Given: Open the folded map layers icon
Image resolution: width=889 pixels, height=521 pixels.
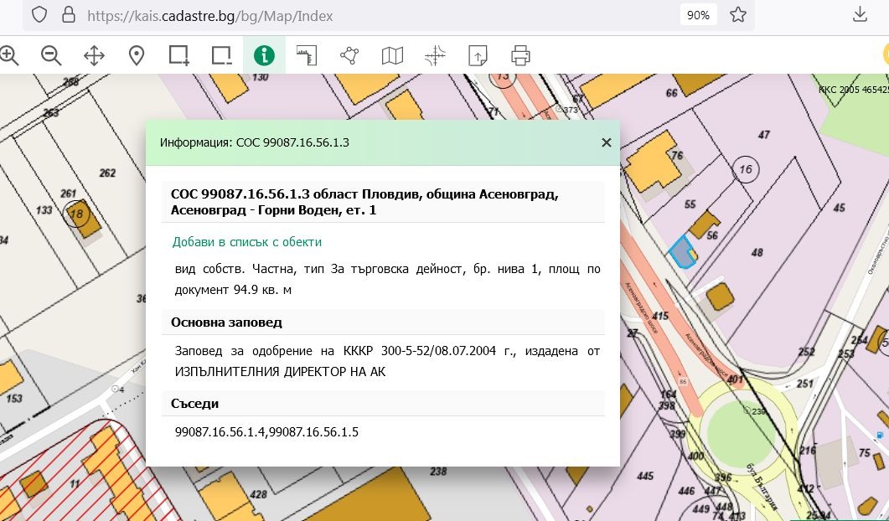Looking at the screenshot, I should (x=392, y=56).
